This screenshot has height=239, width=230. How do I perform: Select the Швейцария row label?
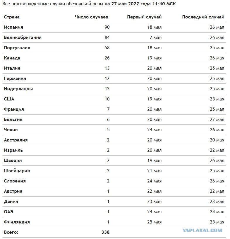[17, 171]
